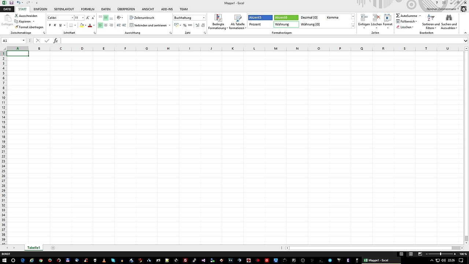Decrease indent in alignment group

click(x=118, y=25)
